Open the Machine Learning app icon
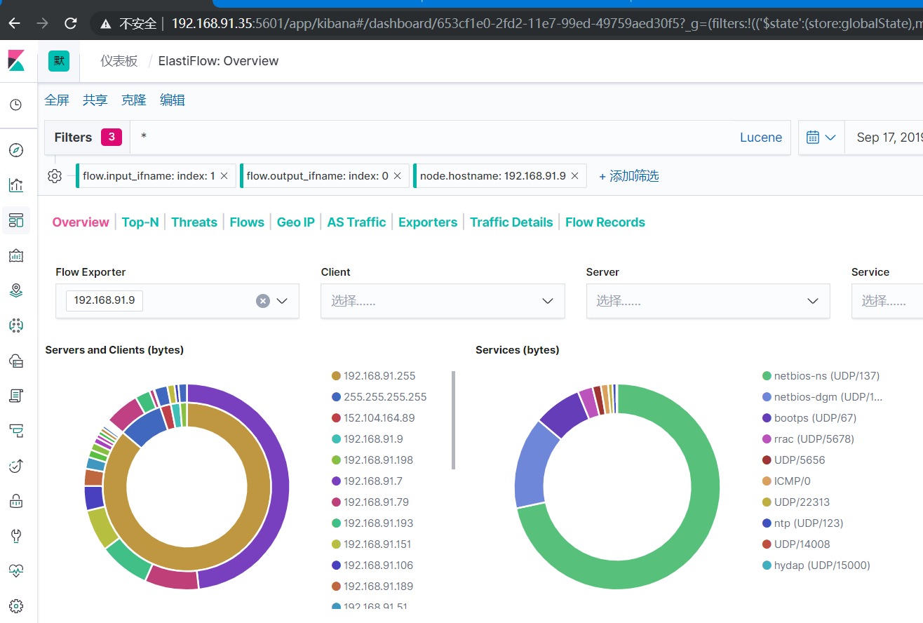Viewport: 923px width, 623px height. pos(15,325)
